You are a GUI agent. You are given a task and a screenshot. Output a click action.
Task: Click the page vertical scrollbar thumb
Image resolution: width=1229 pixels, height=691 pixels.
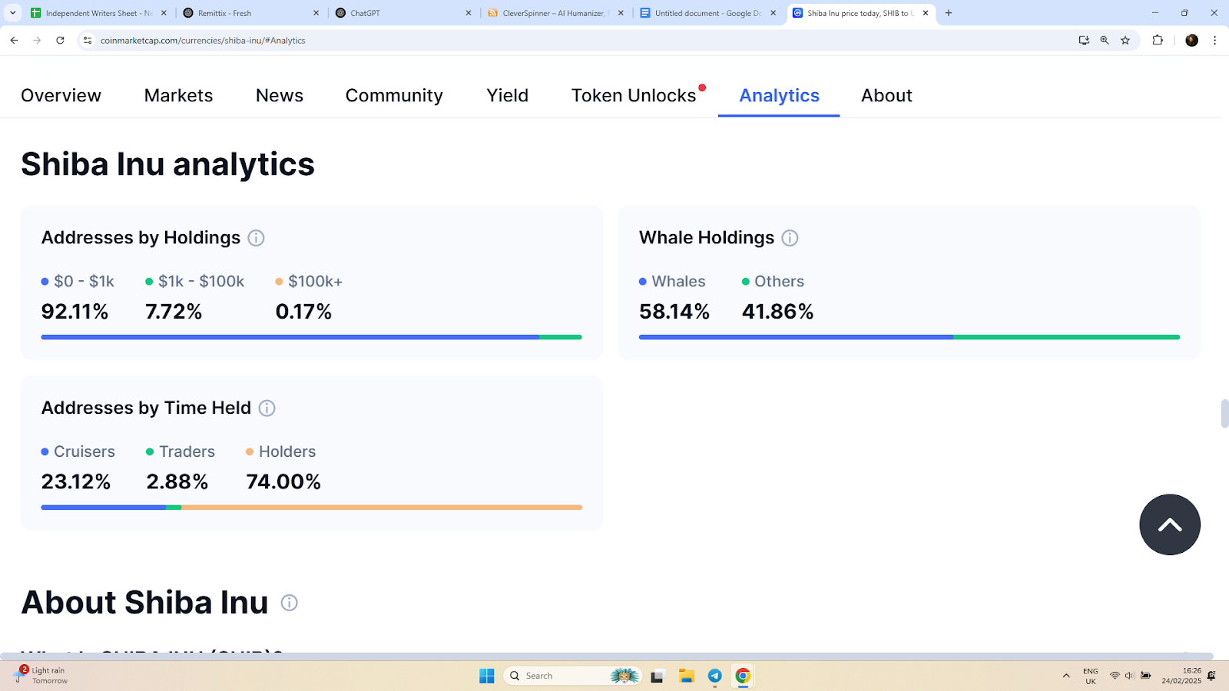pyautogui.click(x=1224, y=413)
